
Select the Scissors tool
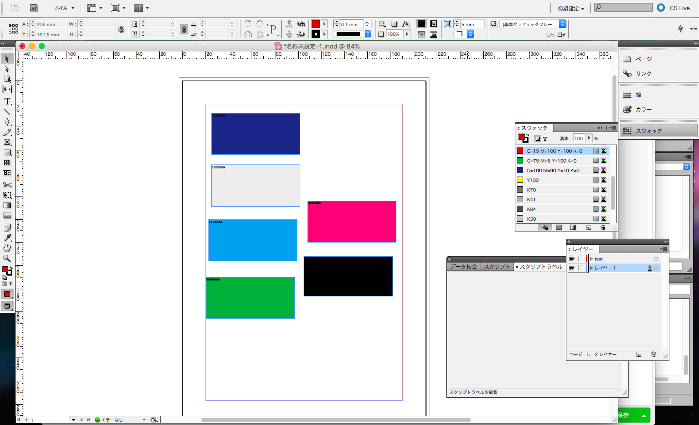point(7,185)
